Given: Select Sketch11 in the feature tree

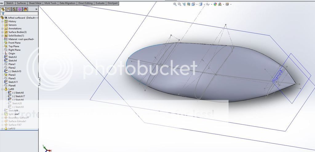Looking at the screenshot, I should click(x=13, y=82).
